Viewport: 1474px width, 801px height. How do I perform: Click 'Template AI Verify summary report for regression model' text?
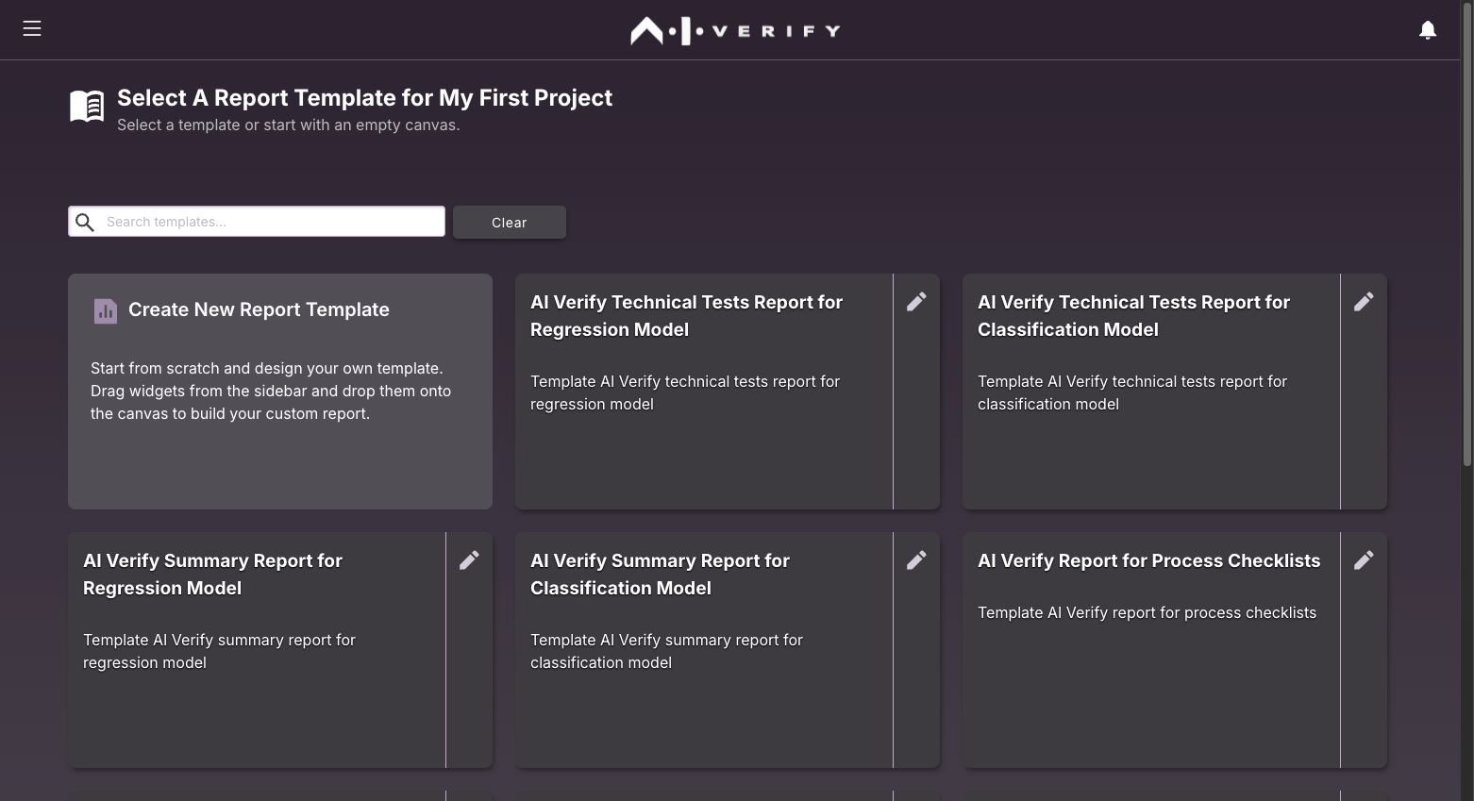219,651
